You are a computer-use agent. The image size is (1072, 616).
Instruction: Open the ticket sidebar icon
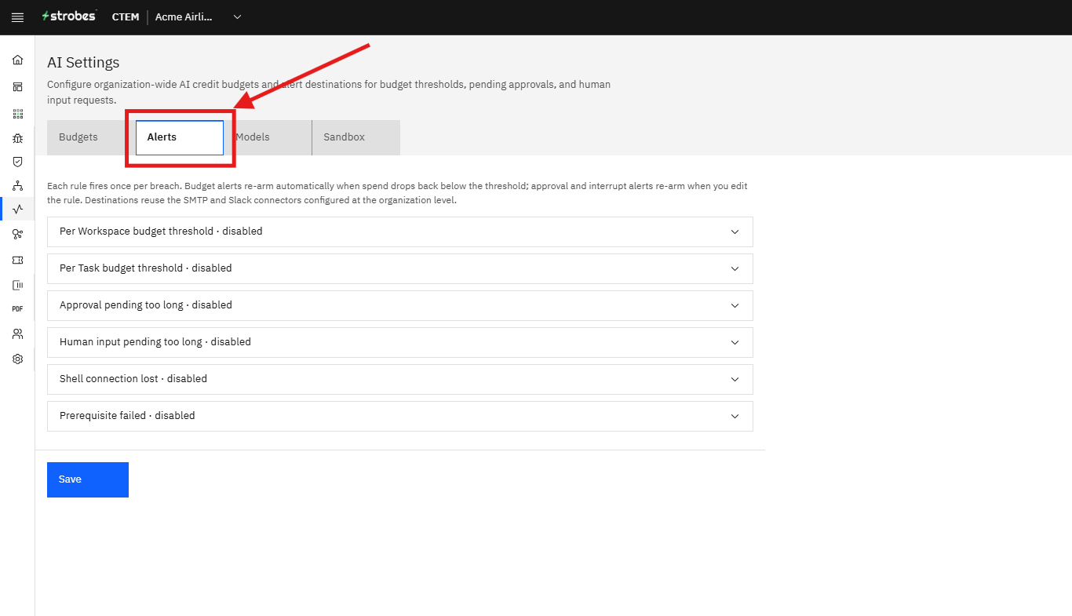17,260
